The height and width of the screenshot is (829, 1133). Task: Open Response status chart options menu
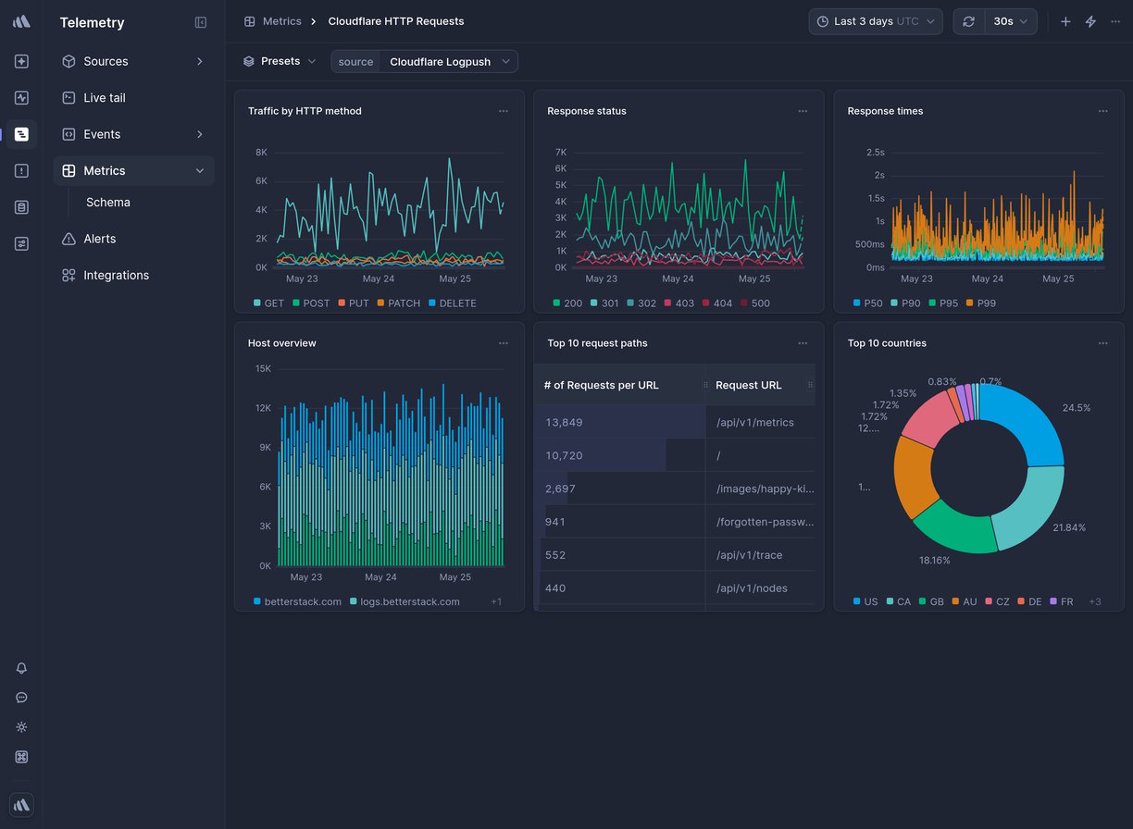pos(803,111)
